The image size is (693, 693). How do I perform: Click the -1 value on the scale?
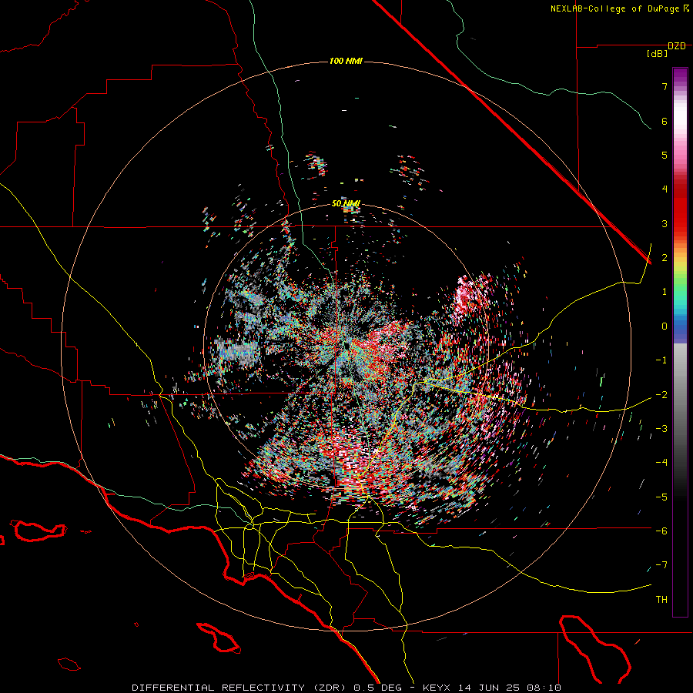[x=661, y=360]
